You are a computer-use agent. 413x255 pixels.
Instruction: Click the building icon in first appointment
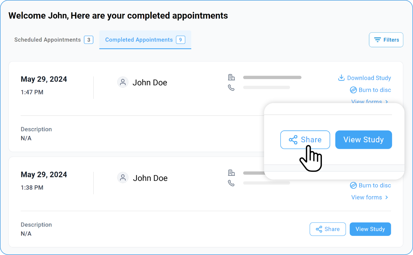(231, 77)
